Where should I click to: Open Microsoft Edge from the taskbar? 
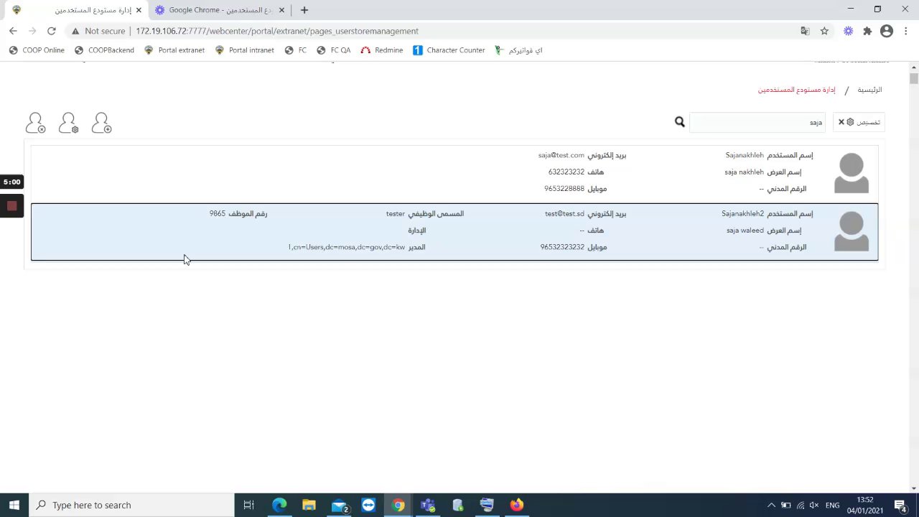[279, 505]
